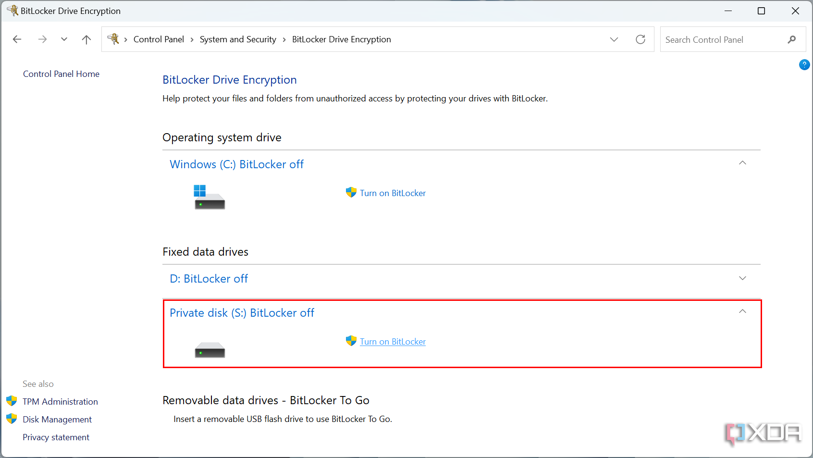Click the 'Insert a removable USB flash drive' text
Screen dimensions: 813x458
point(283,419)
